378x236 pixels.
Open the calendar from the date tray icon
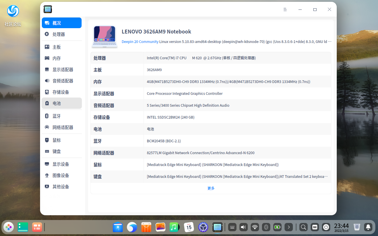189,227
